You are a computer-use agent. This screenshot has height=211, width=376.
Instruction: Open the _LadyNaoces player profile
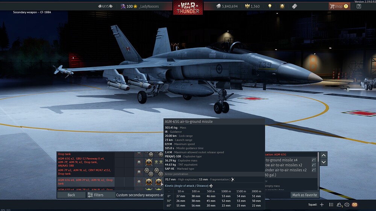[x=149, y=6]
